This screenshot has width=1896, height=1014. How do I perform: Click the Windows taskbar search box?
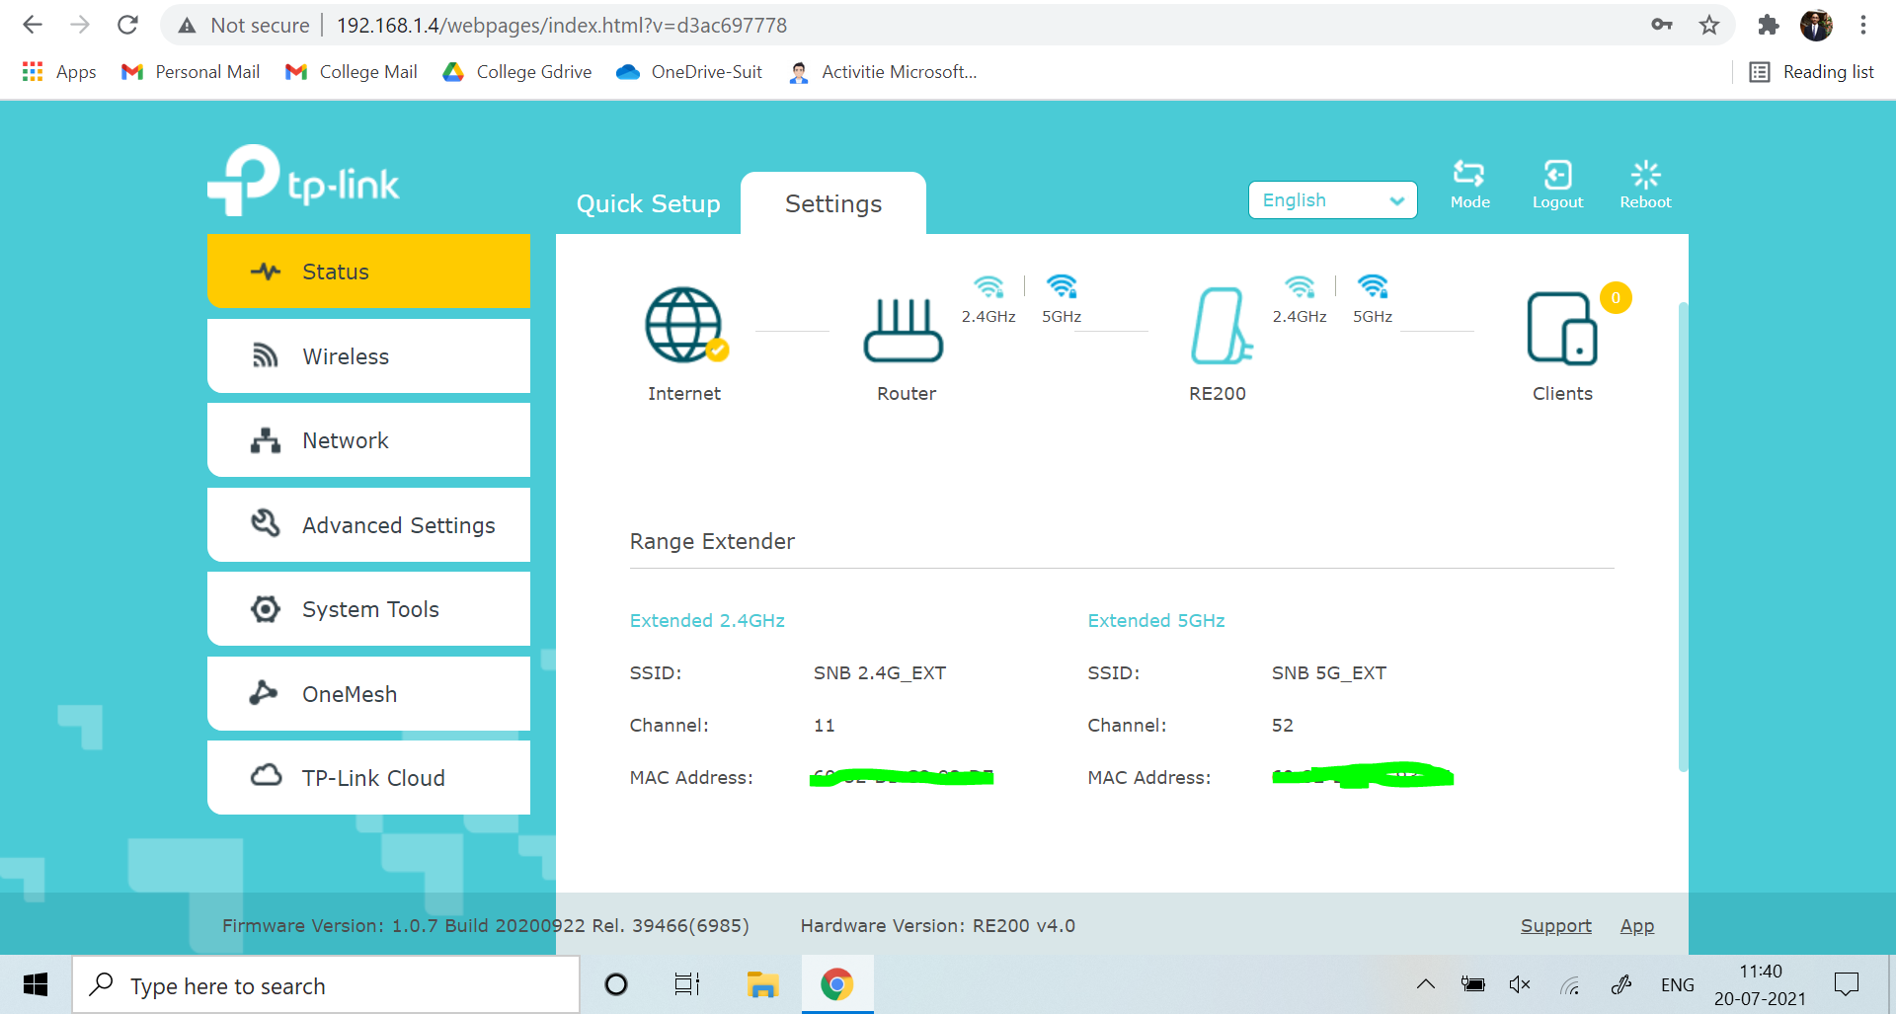326,985
